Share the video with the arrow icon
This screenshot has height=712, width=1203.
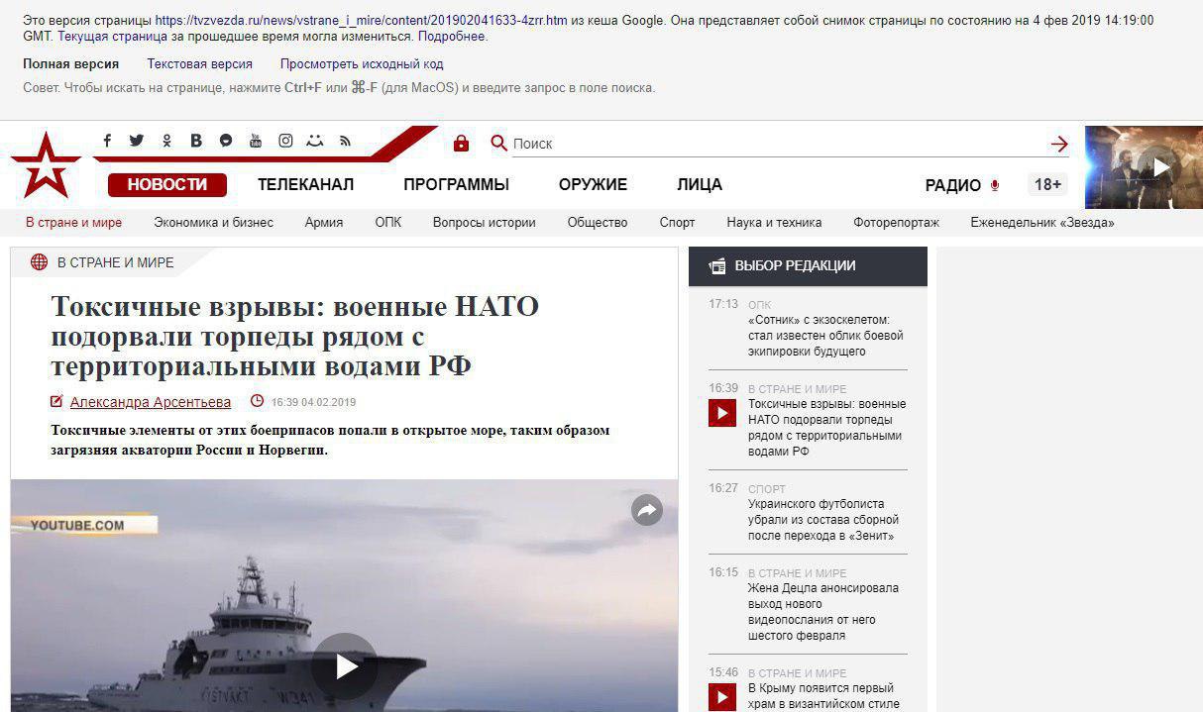pos(647,510)
